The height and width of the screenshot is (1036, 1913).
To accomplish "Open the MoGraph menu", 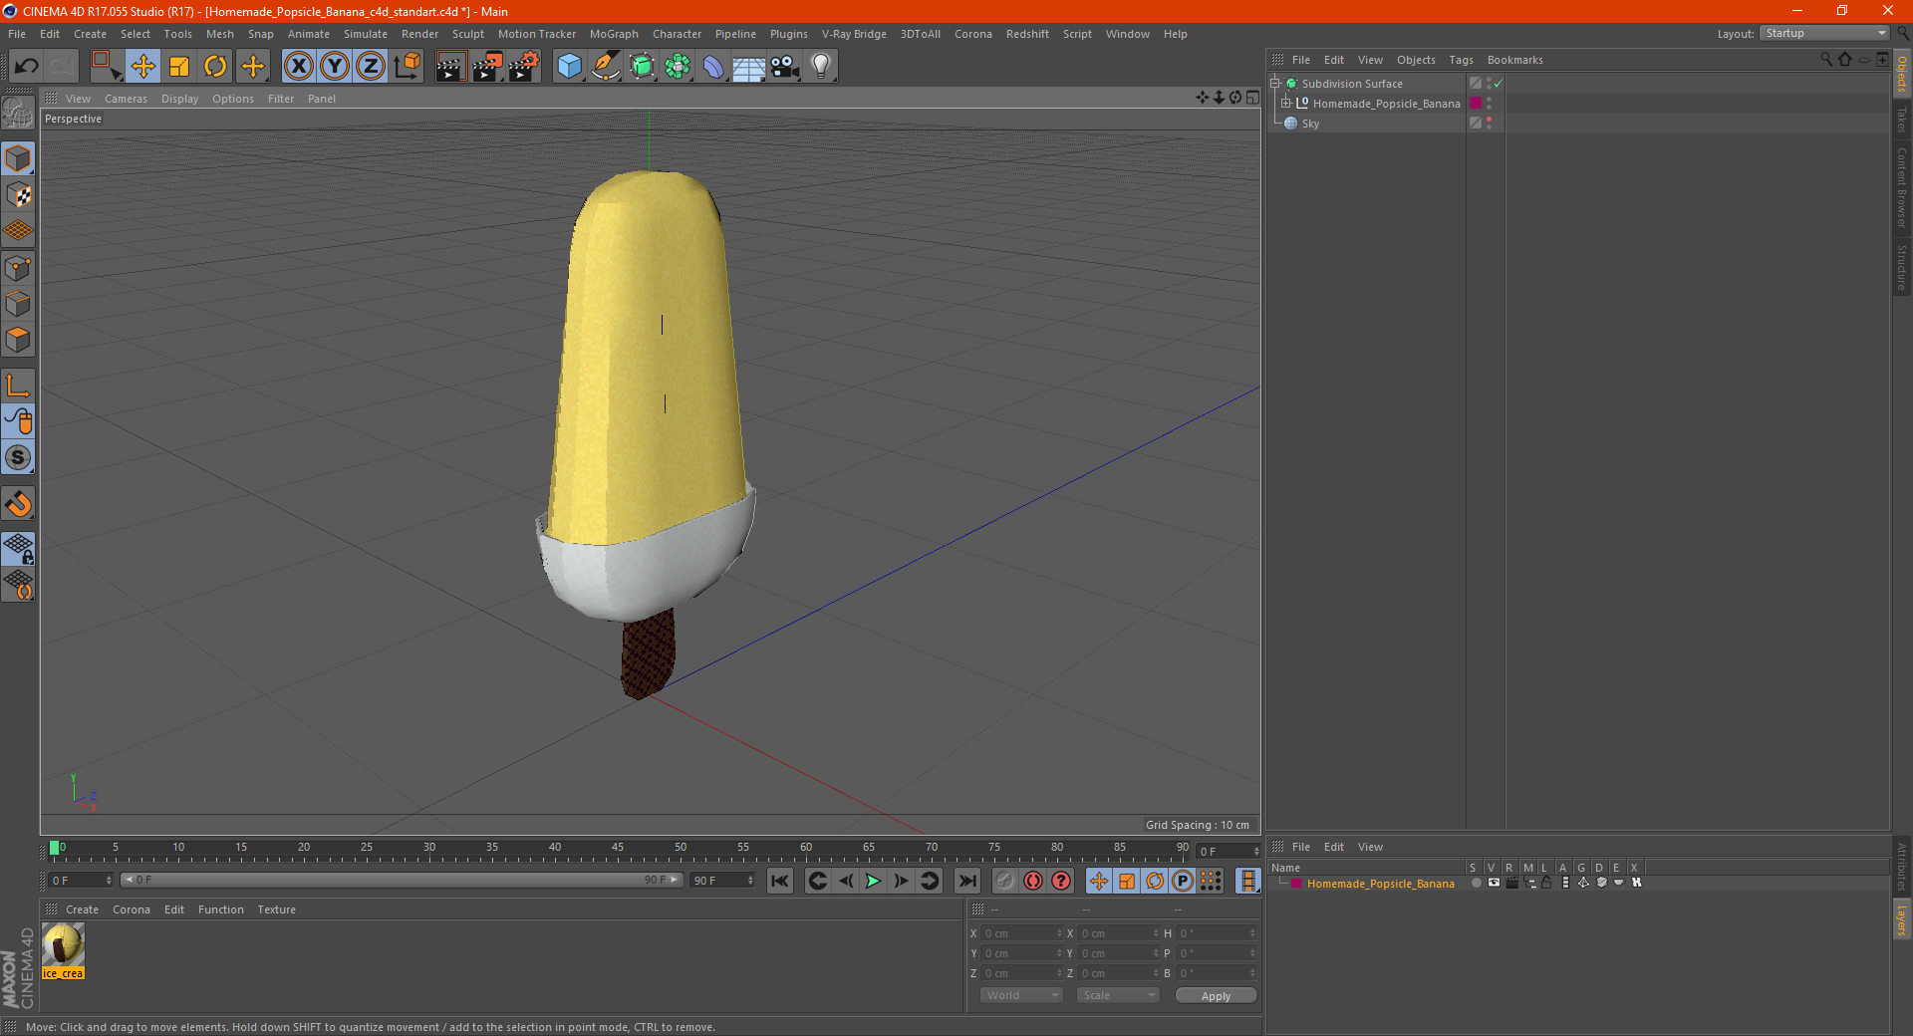I will click(x=614, y=34).
